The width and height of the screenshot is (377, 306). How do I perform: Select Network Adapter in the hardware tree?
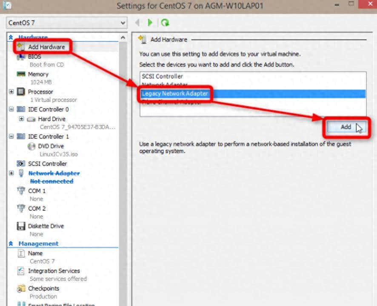point(54,173)
